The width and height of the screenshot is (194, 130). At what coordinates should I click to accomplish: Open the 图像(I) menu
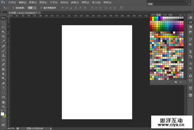[x=33, y=2]
